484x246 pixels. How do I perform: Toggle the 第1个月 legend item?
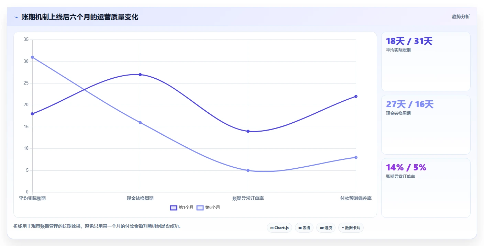click(182, 208)
